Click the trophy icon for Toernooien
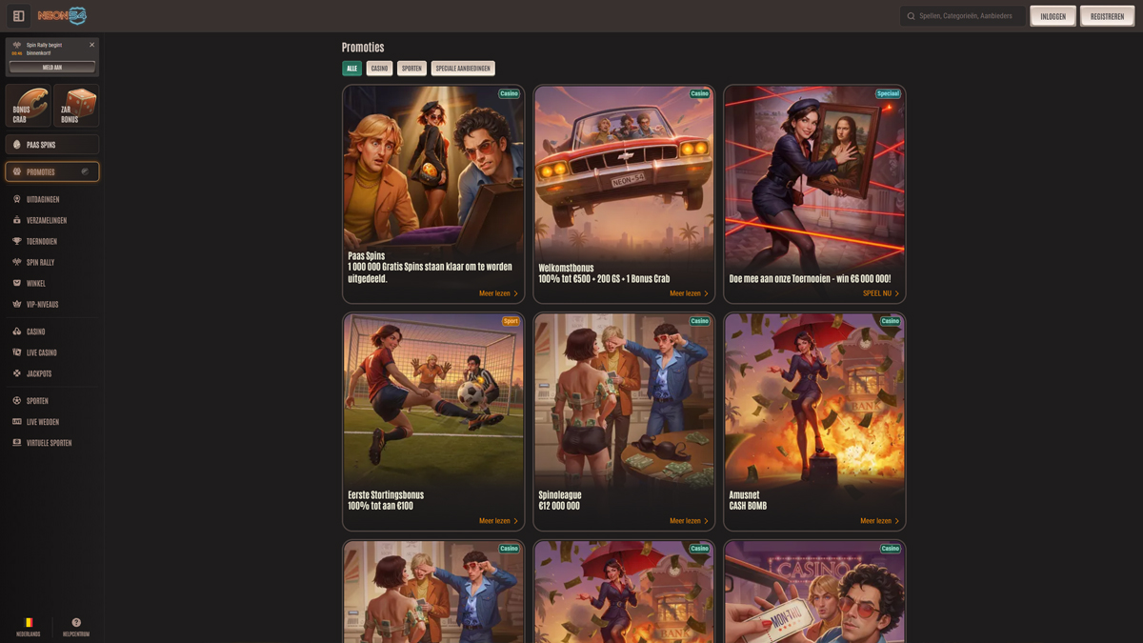 pos(17,242)
